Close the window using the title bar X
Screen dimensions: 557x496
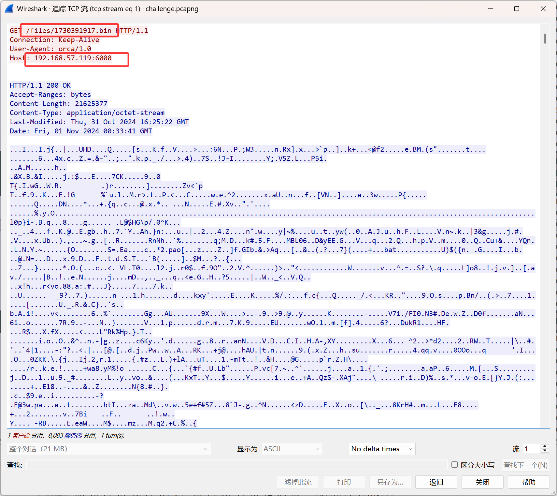coord(543,9)
